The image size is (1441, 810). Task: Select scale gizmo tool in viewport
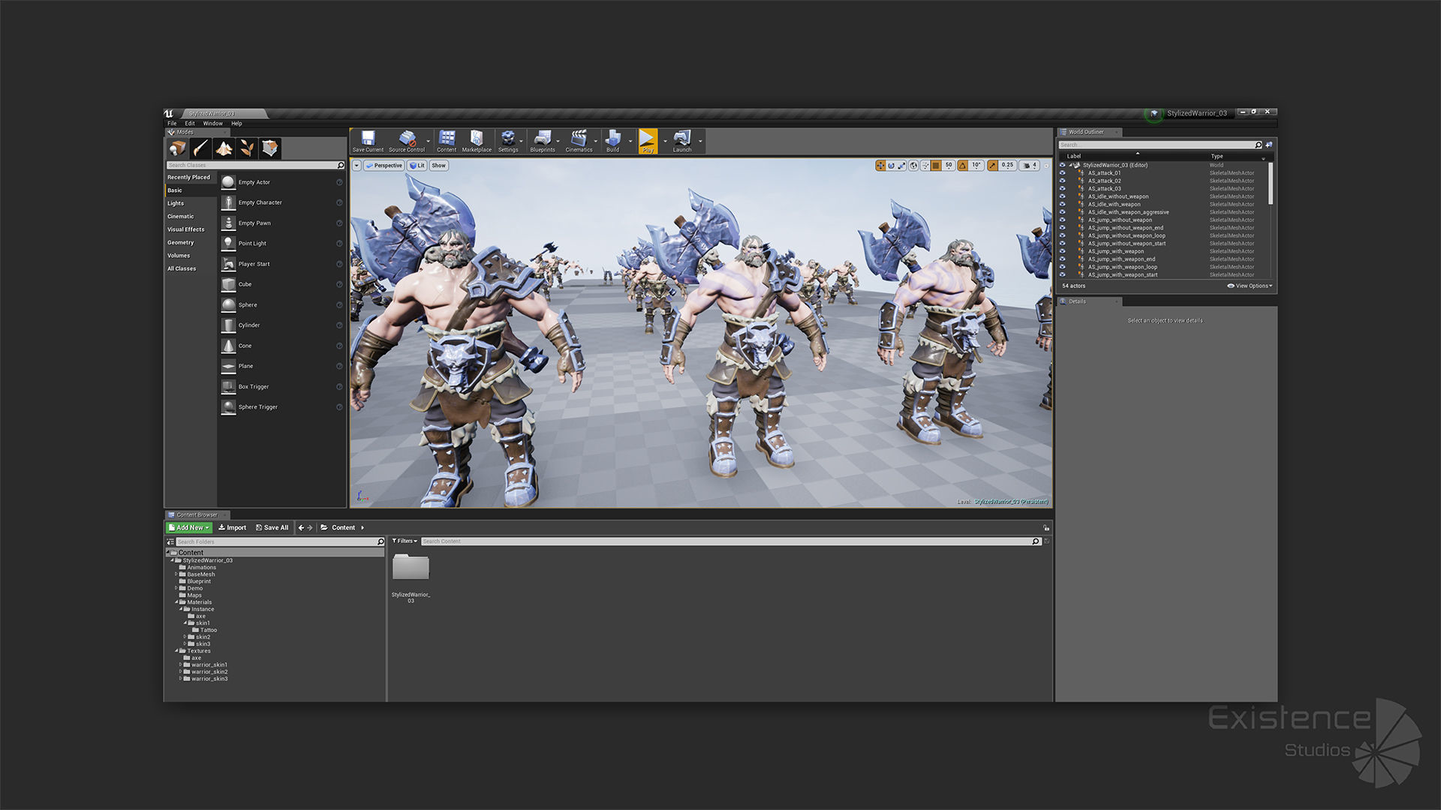(902, 166)
